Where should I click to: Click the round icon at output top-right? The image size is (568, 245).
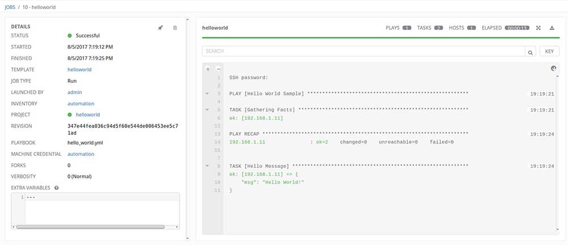554,69
